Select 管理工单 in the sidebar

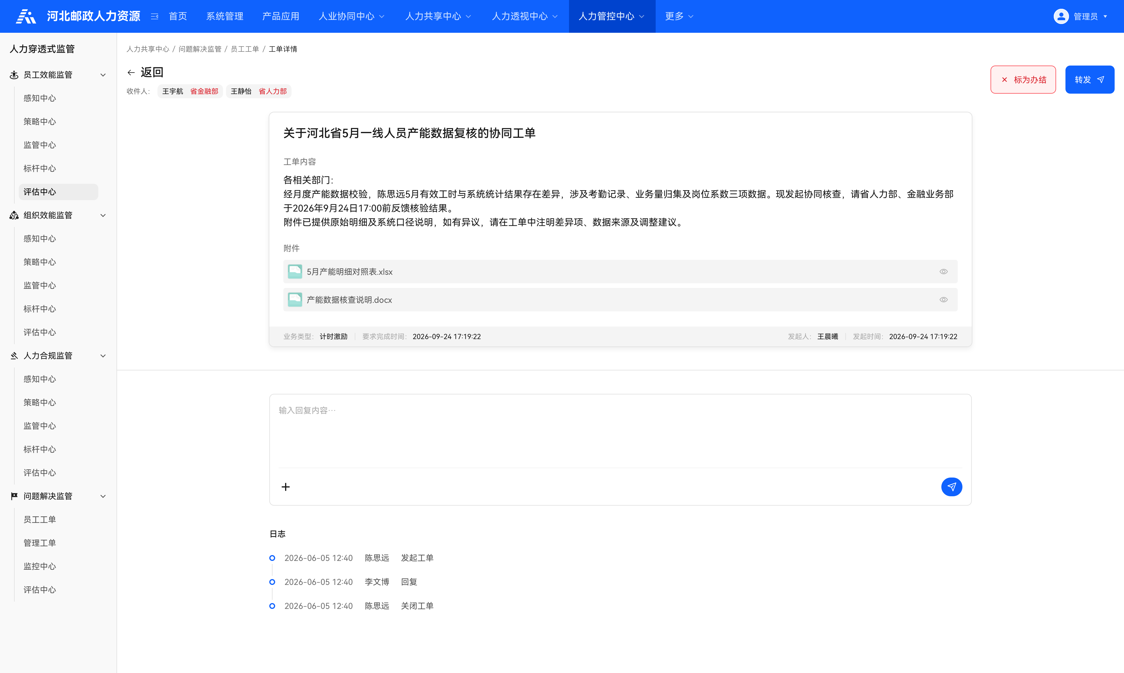click(x=40, y=543)
